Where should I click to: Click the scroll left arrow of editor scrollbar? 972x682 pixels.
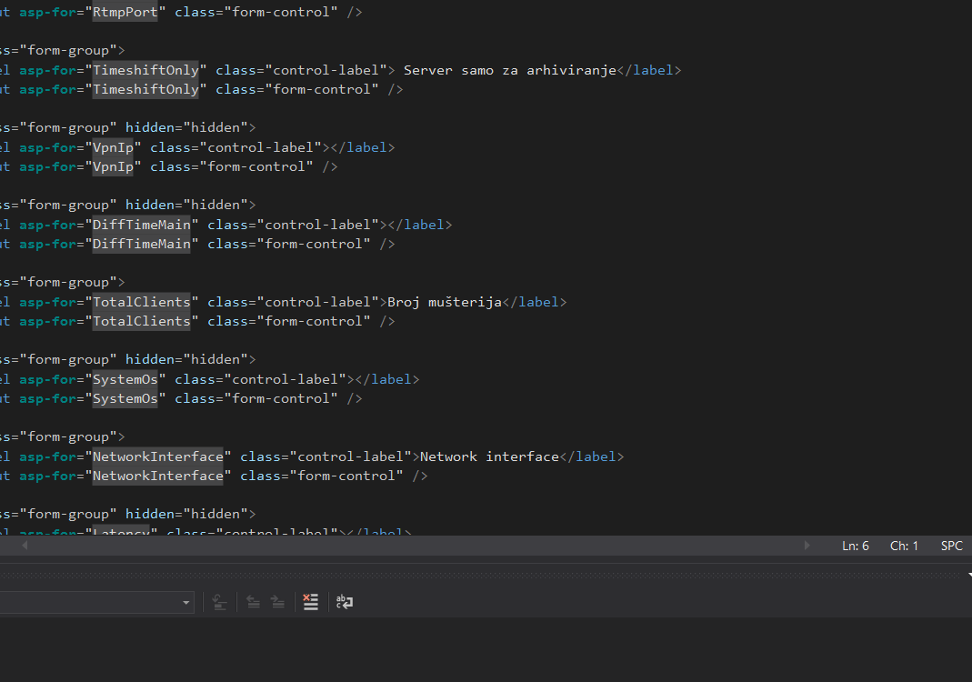click(25, 546)
